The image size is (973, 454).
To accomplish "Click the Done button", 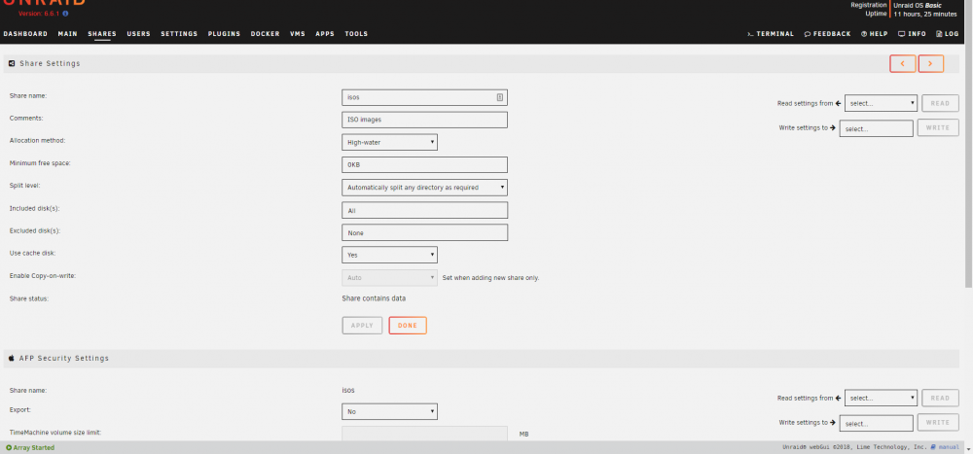I will click(408, 326).
